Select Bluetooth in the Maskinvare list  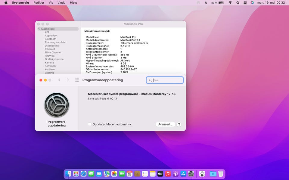[x=51, y=39]
